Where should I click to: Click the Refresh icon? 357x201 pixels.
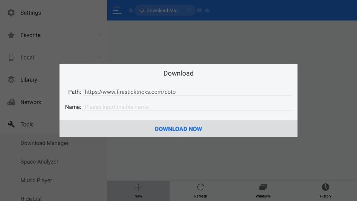click(x=200, y=187)
